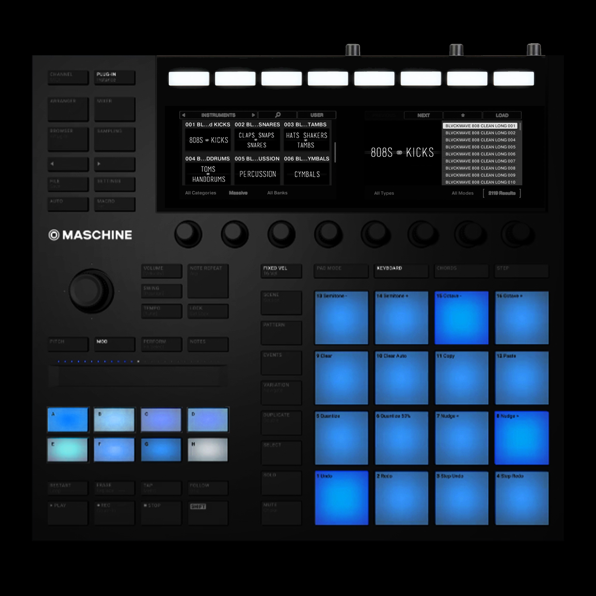
Task: Toggle the MOD strip mode button
Action: (x=115, y=344)
